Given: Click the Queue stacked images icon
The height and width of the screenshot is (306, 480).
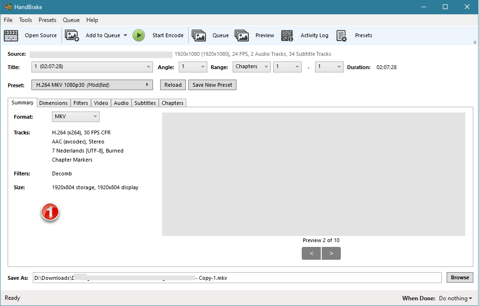Looking at the screenshot, I should pos(199,35).
